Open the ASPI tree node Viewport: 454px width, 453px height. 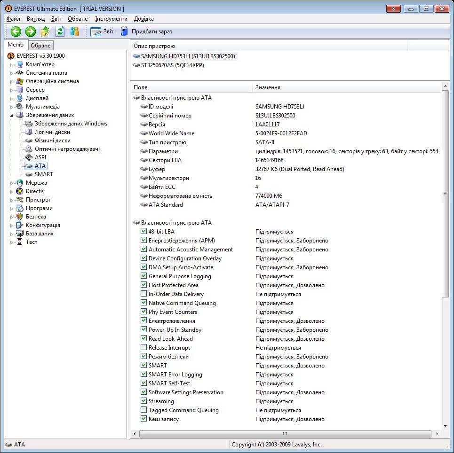tap(40, 157)
